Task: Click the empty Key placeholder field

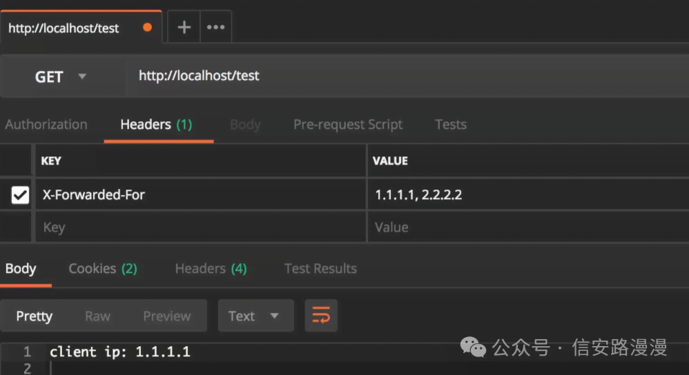Action: click(x=200, y=227)
